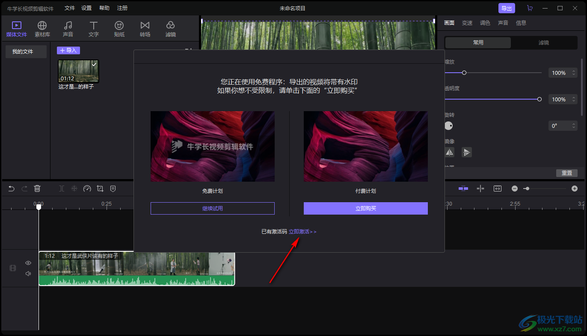Click the undo arrow icon
This screenshot has height=336, width=587.
pos(12,189)
